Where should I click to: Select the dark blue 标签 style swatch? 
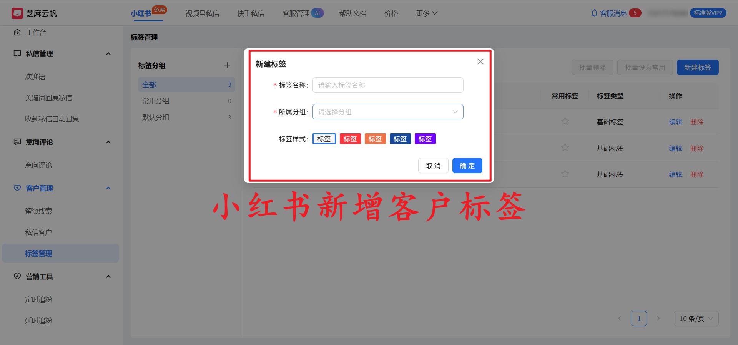(400, 139)
